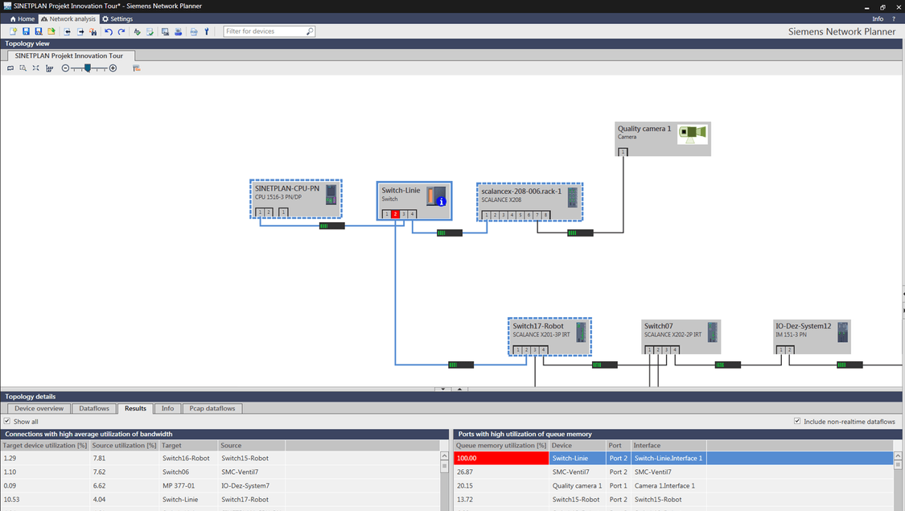The height and width of the screenshot is (511, 905).
Task: Open the Info menu in title area
Action: pyautogui.click(x=878, y=19)
